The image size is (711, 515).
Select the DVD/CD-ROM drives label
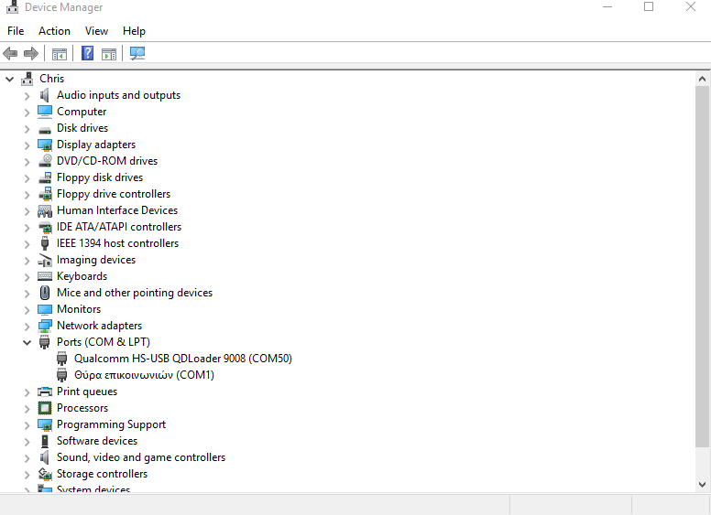click(x=107, y=161)
